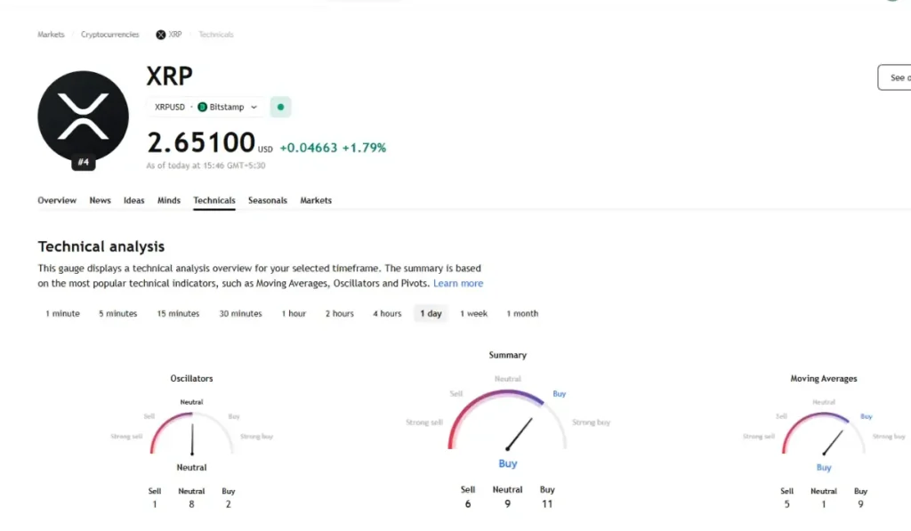The height and width of the screenshot is (531, 911).
Task: Go to Markets breadcrumb link
Action: 51,35
